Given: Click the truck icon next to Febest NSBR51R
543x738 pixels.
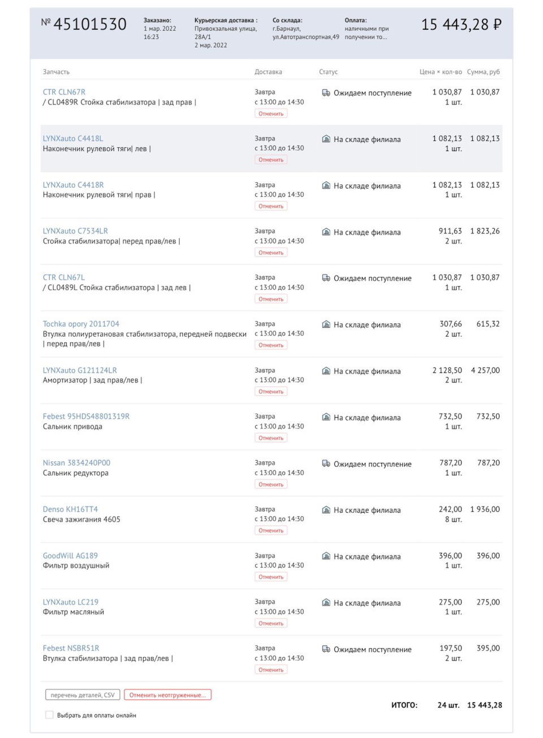Looking at the screenshot, I should tap(326, 649).
